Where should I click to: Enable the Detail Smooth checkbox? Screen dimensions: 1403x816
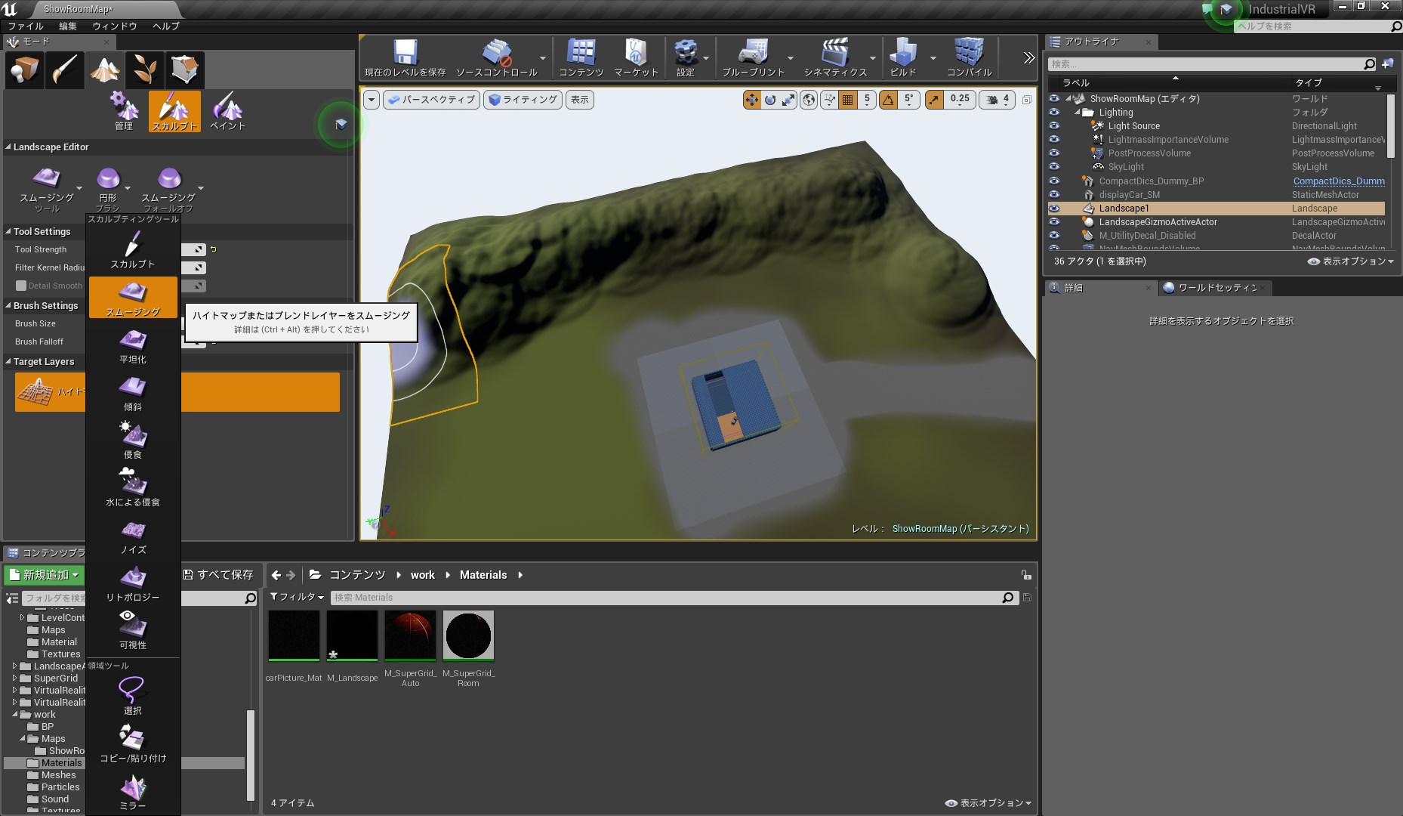click(21, 286)
